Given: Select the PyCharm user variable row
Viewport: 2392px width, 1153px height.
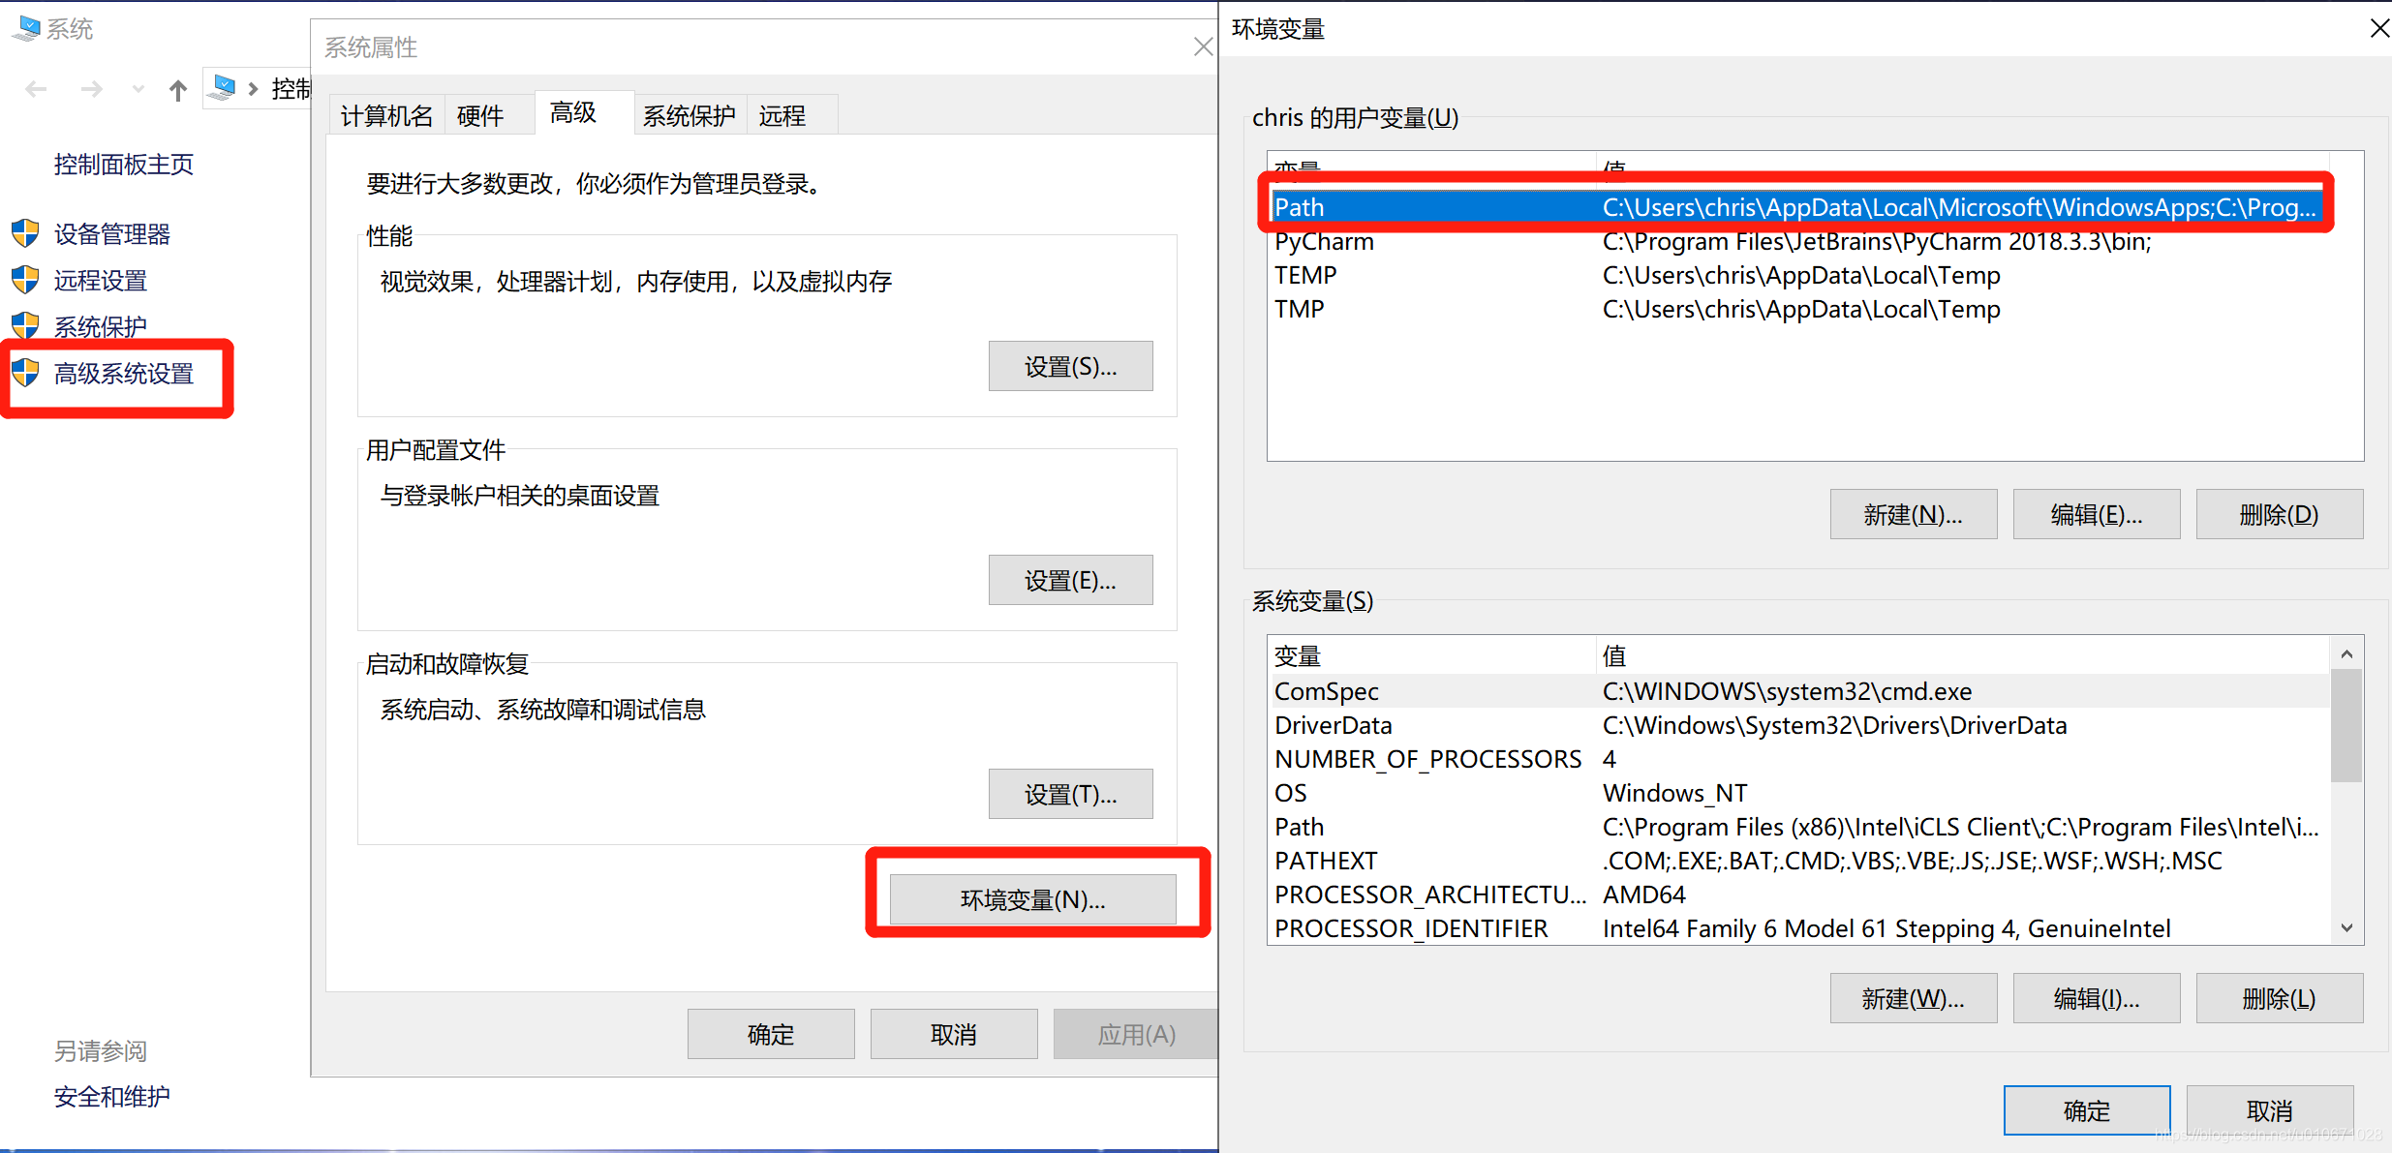Looking at the screenshot, I should [x=1323, y=242].
